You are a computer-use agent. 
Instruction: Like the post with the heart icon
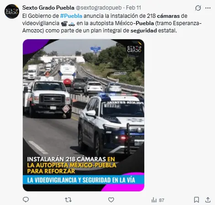(x=111, y=200)
